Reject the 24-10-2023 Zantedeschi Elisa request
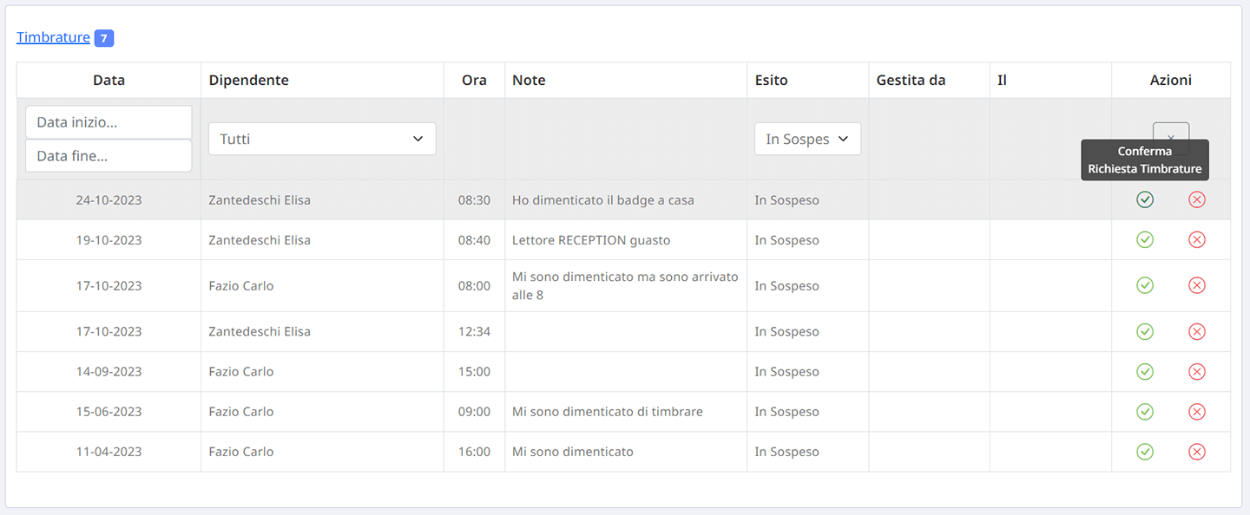1250x515 pixels. pyautogui.click(x=1197, y=200)
